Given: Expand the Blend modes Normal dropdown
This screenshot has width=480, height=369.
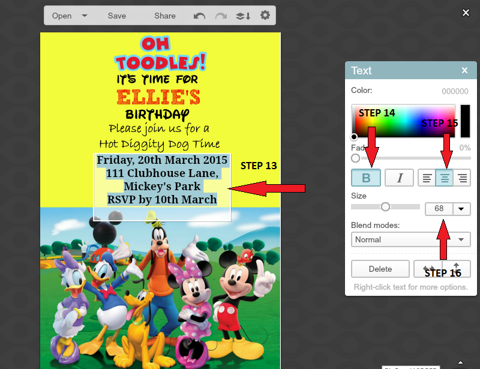Looking at the screenshot, I should 411,239.
